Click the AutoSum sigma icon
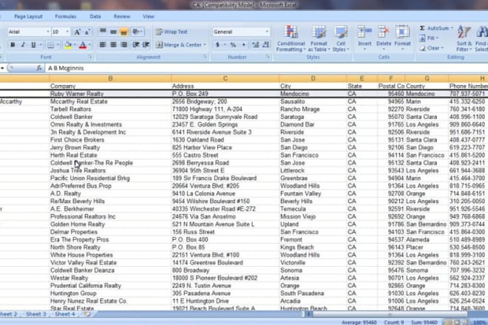 (422, 28)
